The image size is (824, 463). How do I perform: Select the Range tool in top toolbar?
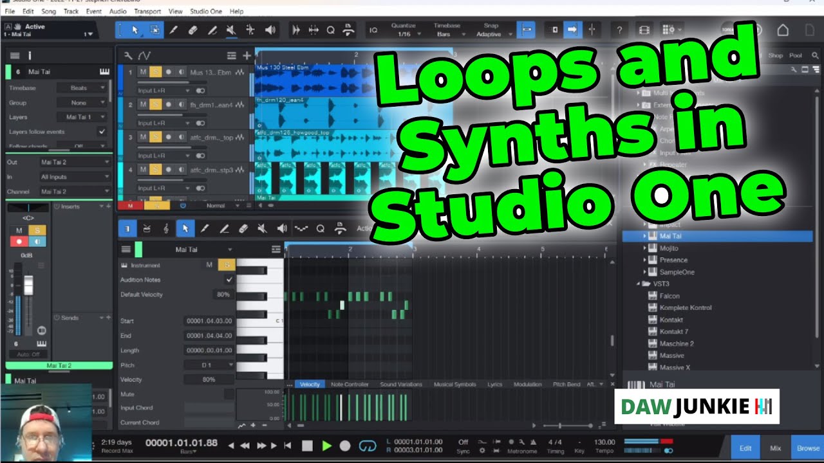[x=154, y=30]
